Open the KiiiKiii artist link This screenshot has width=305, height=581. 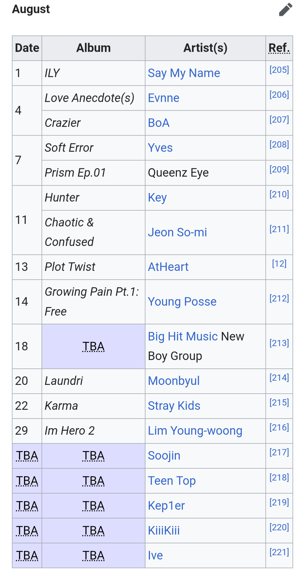[x=164, y=531]
